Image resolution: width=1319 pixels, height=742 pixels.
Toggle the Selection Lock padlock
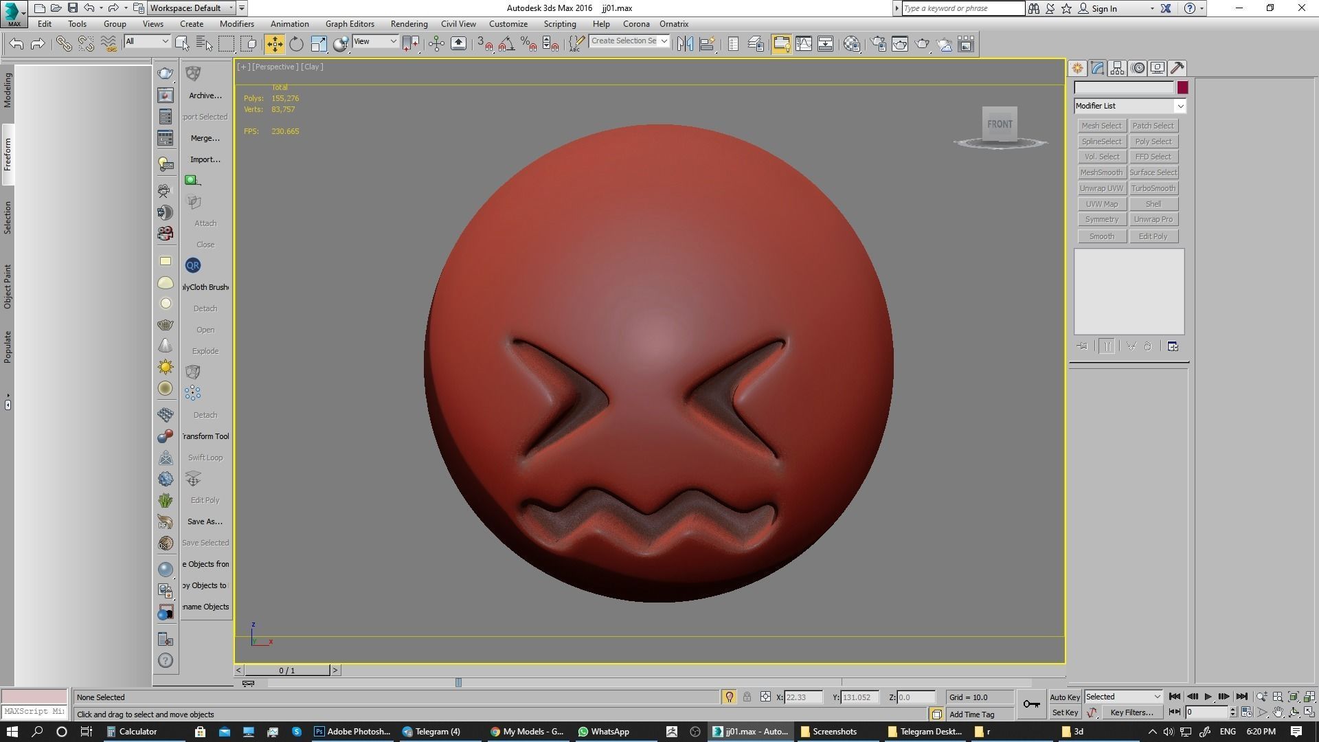point(747,697)
